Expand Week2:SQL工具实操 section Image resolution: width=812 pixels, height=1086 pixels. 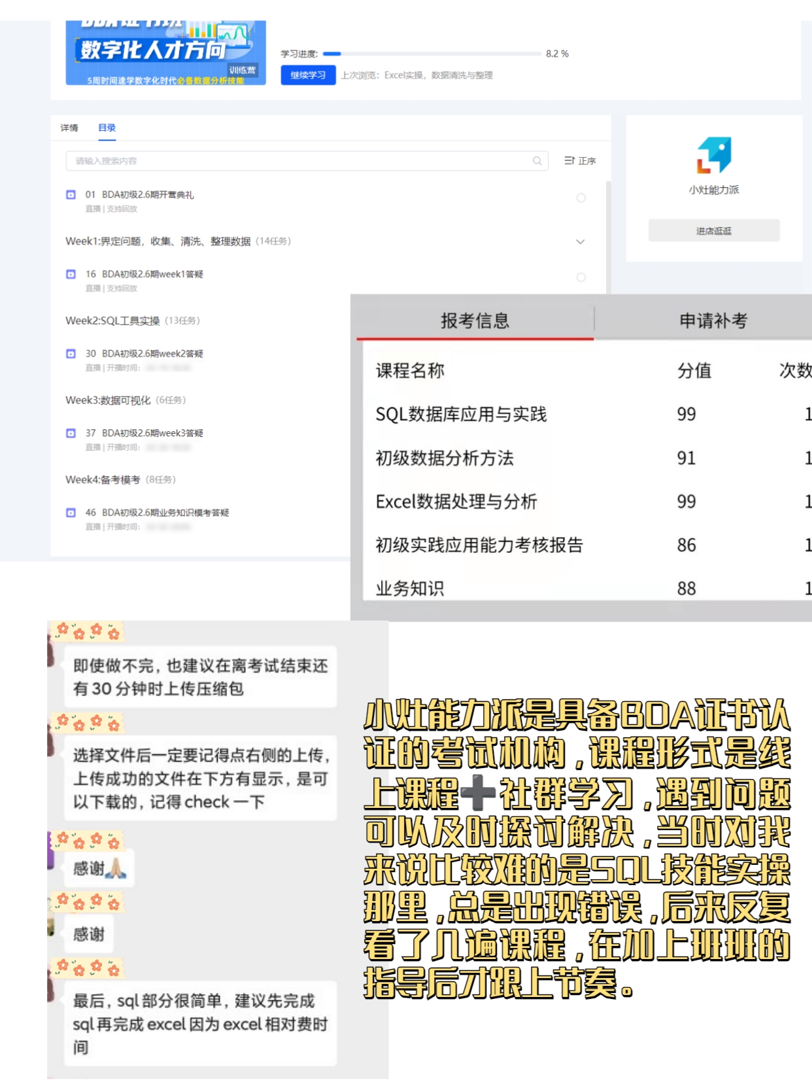coord(133,321)
